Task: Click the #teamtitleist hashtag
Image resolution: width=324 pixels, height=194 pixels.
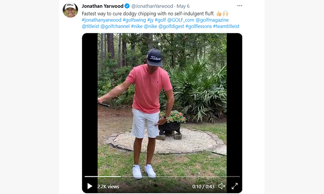Action: (x=226, y=26)
